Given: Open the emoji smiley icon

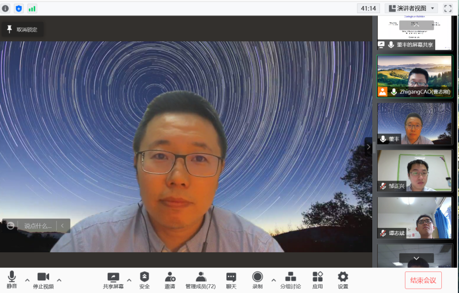Looking at the screenshot, I should click(x=10, y=226).
